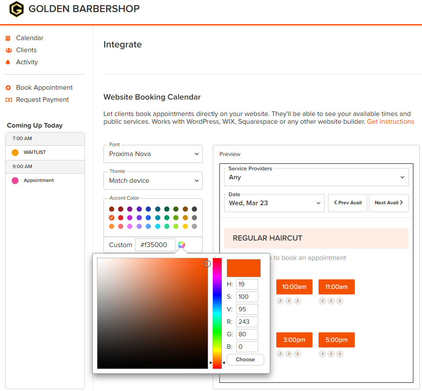The width and height of the screenshot is (422, 391).
Task: Pick the dark brown accent swatch in the top row
Action: tap(112, 209)
